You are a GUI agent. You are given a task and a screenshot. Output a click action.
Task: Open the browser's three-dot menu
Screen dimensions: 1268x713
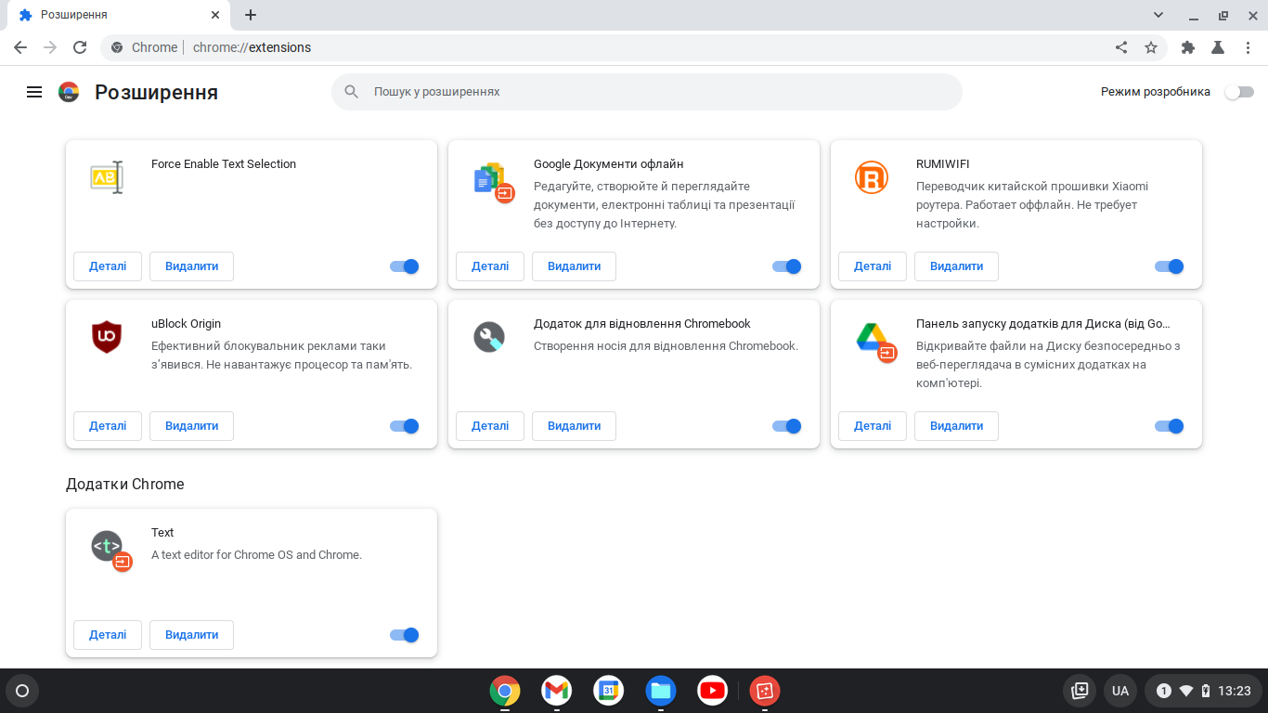pyautogui.click(x=1247, y=47)
